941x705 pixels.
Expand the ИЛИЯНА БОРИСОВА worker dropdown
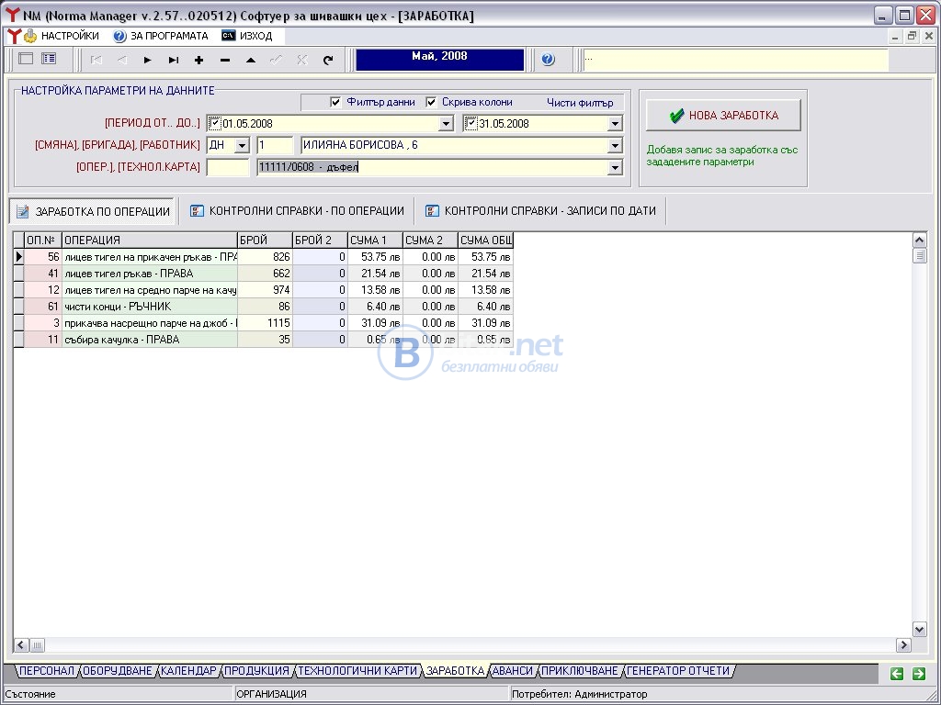615,146
